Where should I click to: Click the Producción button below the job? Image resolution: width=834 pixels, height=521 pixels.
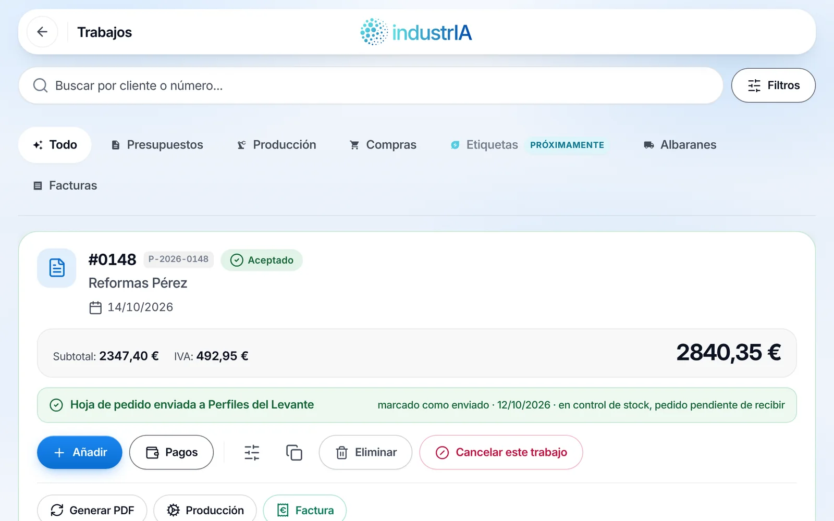point(205,510)
